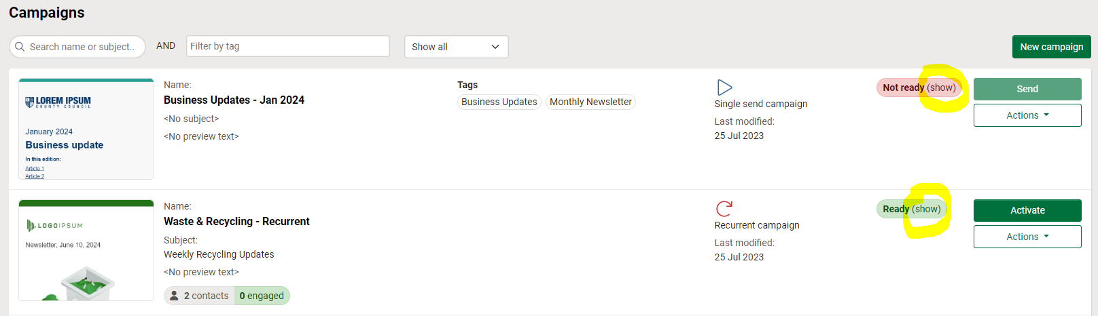Show details of Ready status
Image resolution: width=1098 pixels, height=316 pixels.
point(926,209)
